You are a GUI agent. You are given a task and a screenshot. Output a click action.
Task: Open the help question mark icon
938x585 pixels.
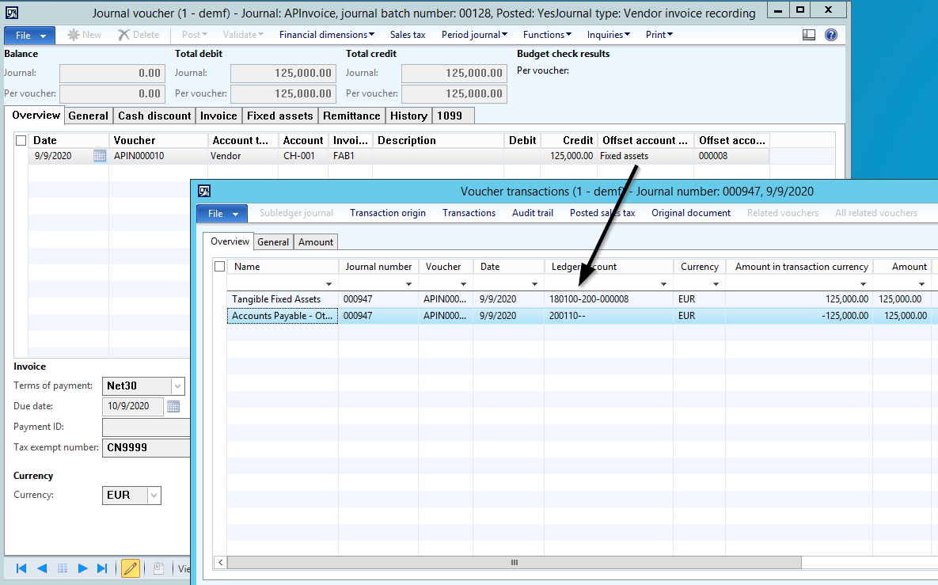831,35
